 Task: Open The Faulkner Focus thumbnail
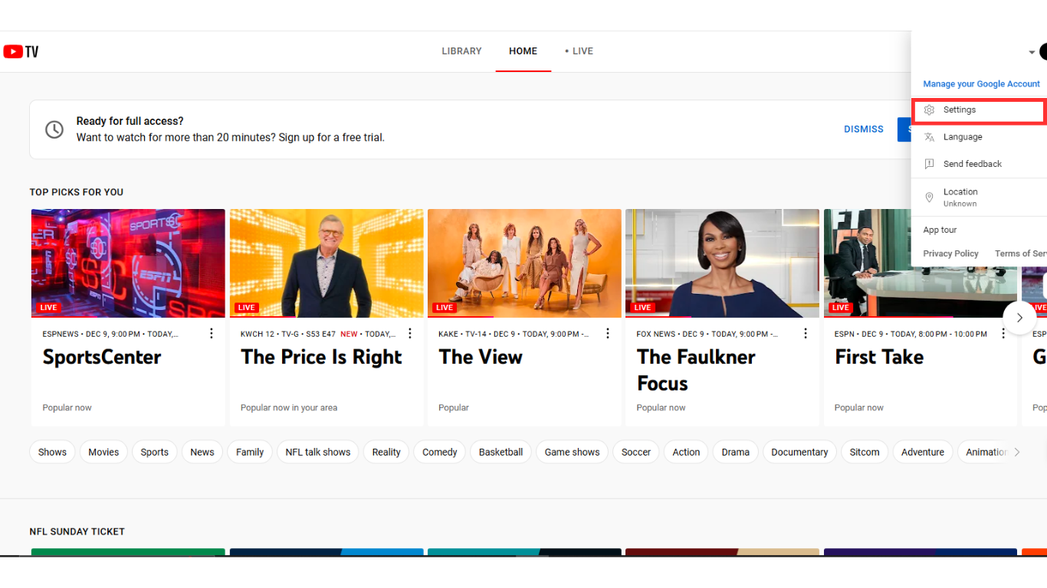pos(722,263)
